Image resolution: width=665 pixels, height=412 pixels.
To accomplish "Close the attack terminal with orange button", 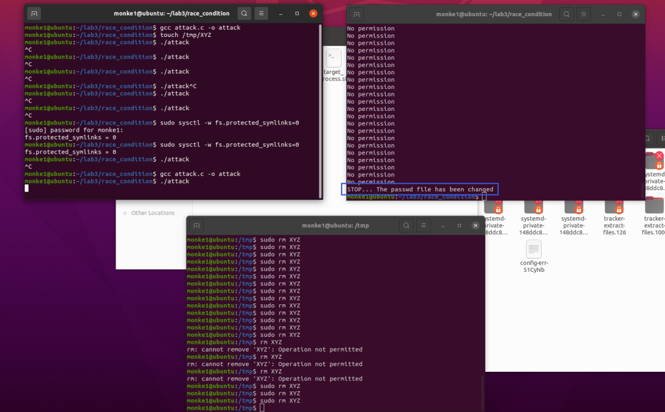I will click(314, 14).
